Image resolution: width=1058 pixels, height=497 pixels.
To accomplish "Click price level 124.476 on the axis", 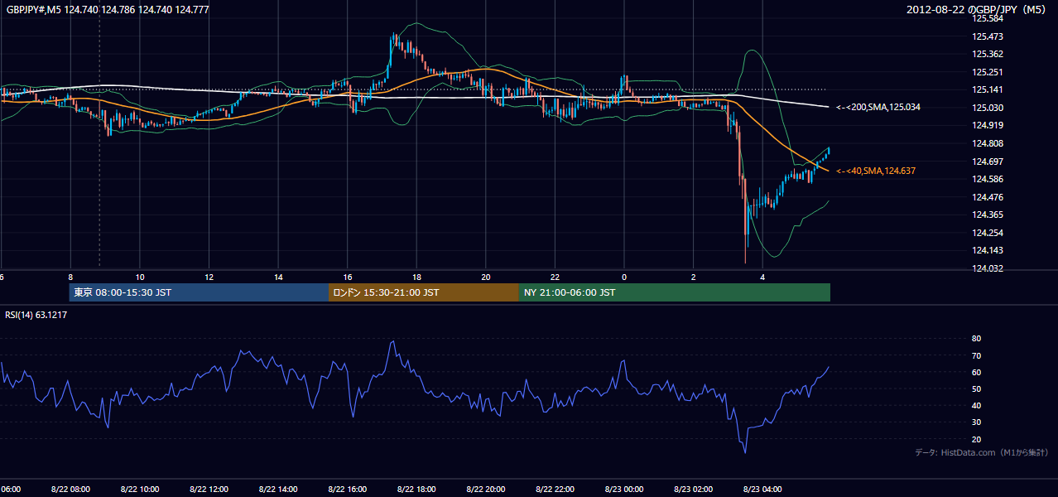I will pyautogui.click(x=988, y=197).
